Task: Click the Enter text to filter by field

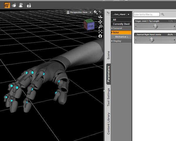Action: (146, 14)
